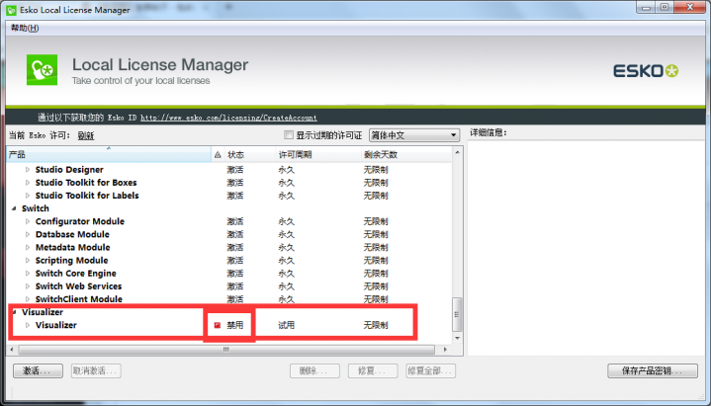Screen dimensions: 711x406
Task: Collapse the Switch product group
Action: [x=14, y=208]
